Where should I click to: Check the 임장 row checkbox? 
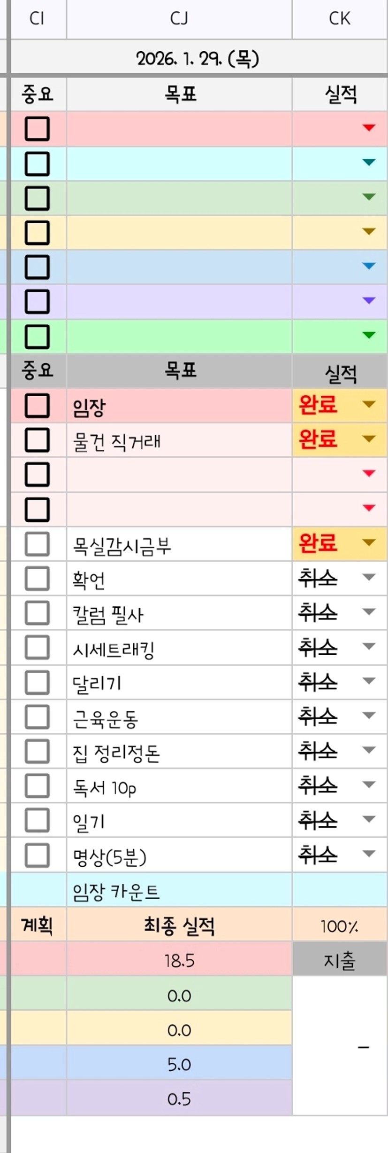pos(37,406)
